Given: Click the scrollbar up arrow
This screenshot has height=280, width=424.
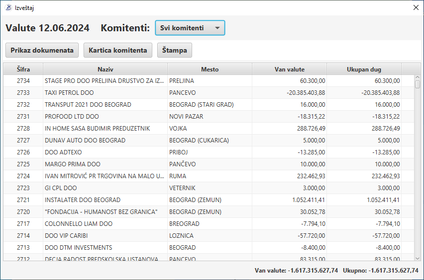Looking at the screenshot, I should [418, 77].
